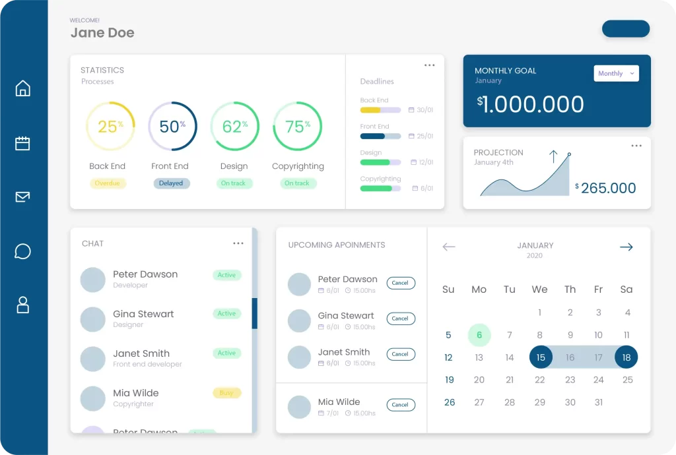The image size is (676, 455).
Task: Select the Profile icon in the sidebar
Action: coord(23,305)
